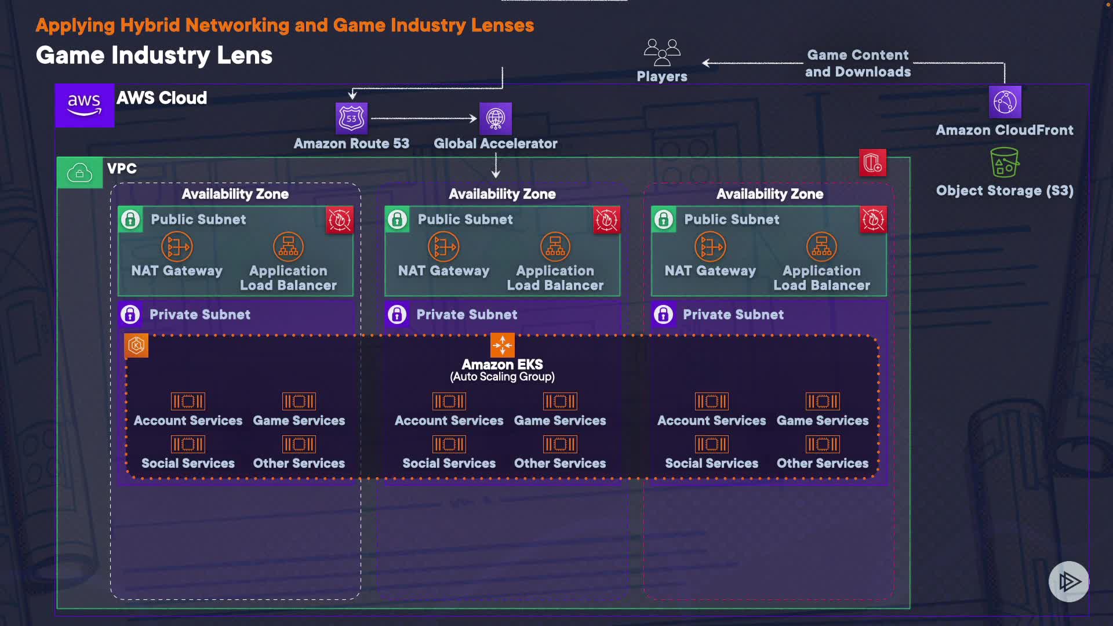
Task: Click the Amazon Route 53 icon
Action: click(x=351, y=118)
